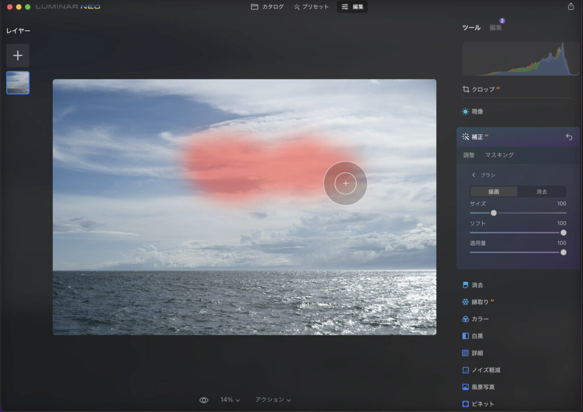Open the 現像 develop tool
Screen dimensions: 583x412
pyautogui.click(x=478, y=112)
